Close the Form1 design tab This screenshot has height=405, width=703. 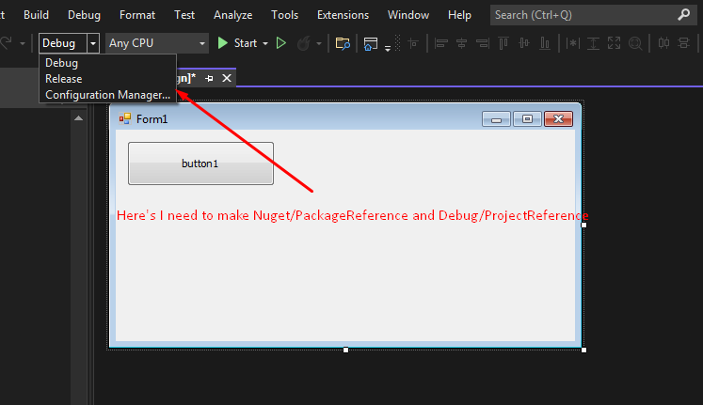[227, 78]
